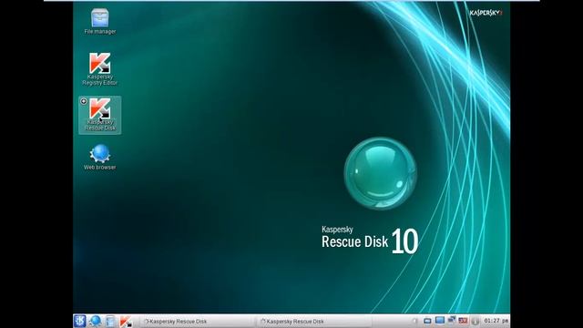The image size is (583, 328).
Task: Launch Kaspersky icon in taskbar quick launch
Action: click(126, 321)
